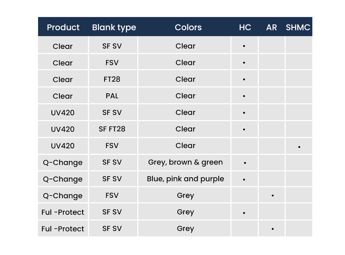Image resolution: width=345 pixels, height=255 pixels.
Task: Select the "Blue, pink and purple" cell
Action: click(185, 179)
